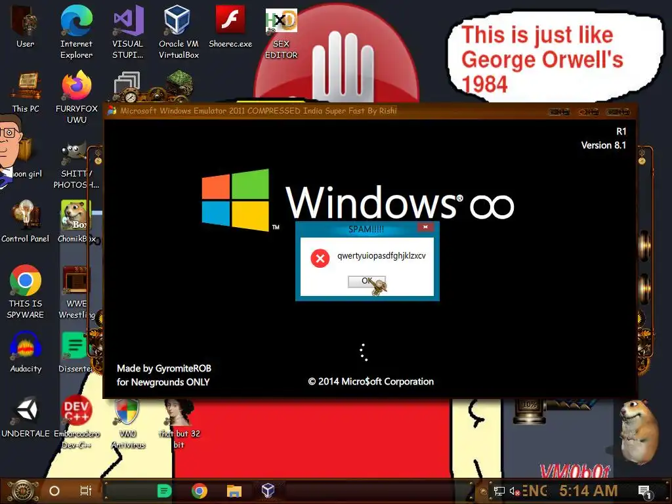Open Embarcadero Dev-C++ shortcut
672x504 pixels.
click(x=77, y=421)
